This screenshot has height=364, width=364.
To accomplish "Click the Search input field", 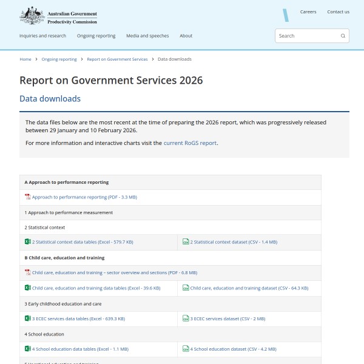I will tap(306, 36).
